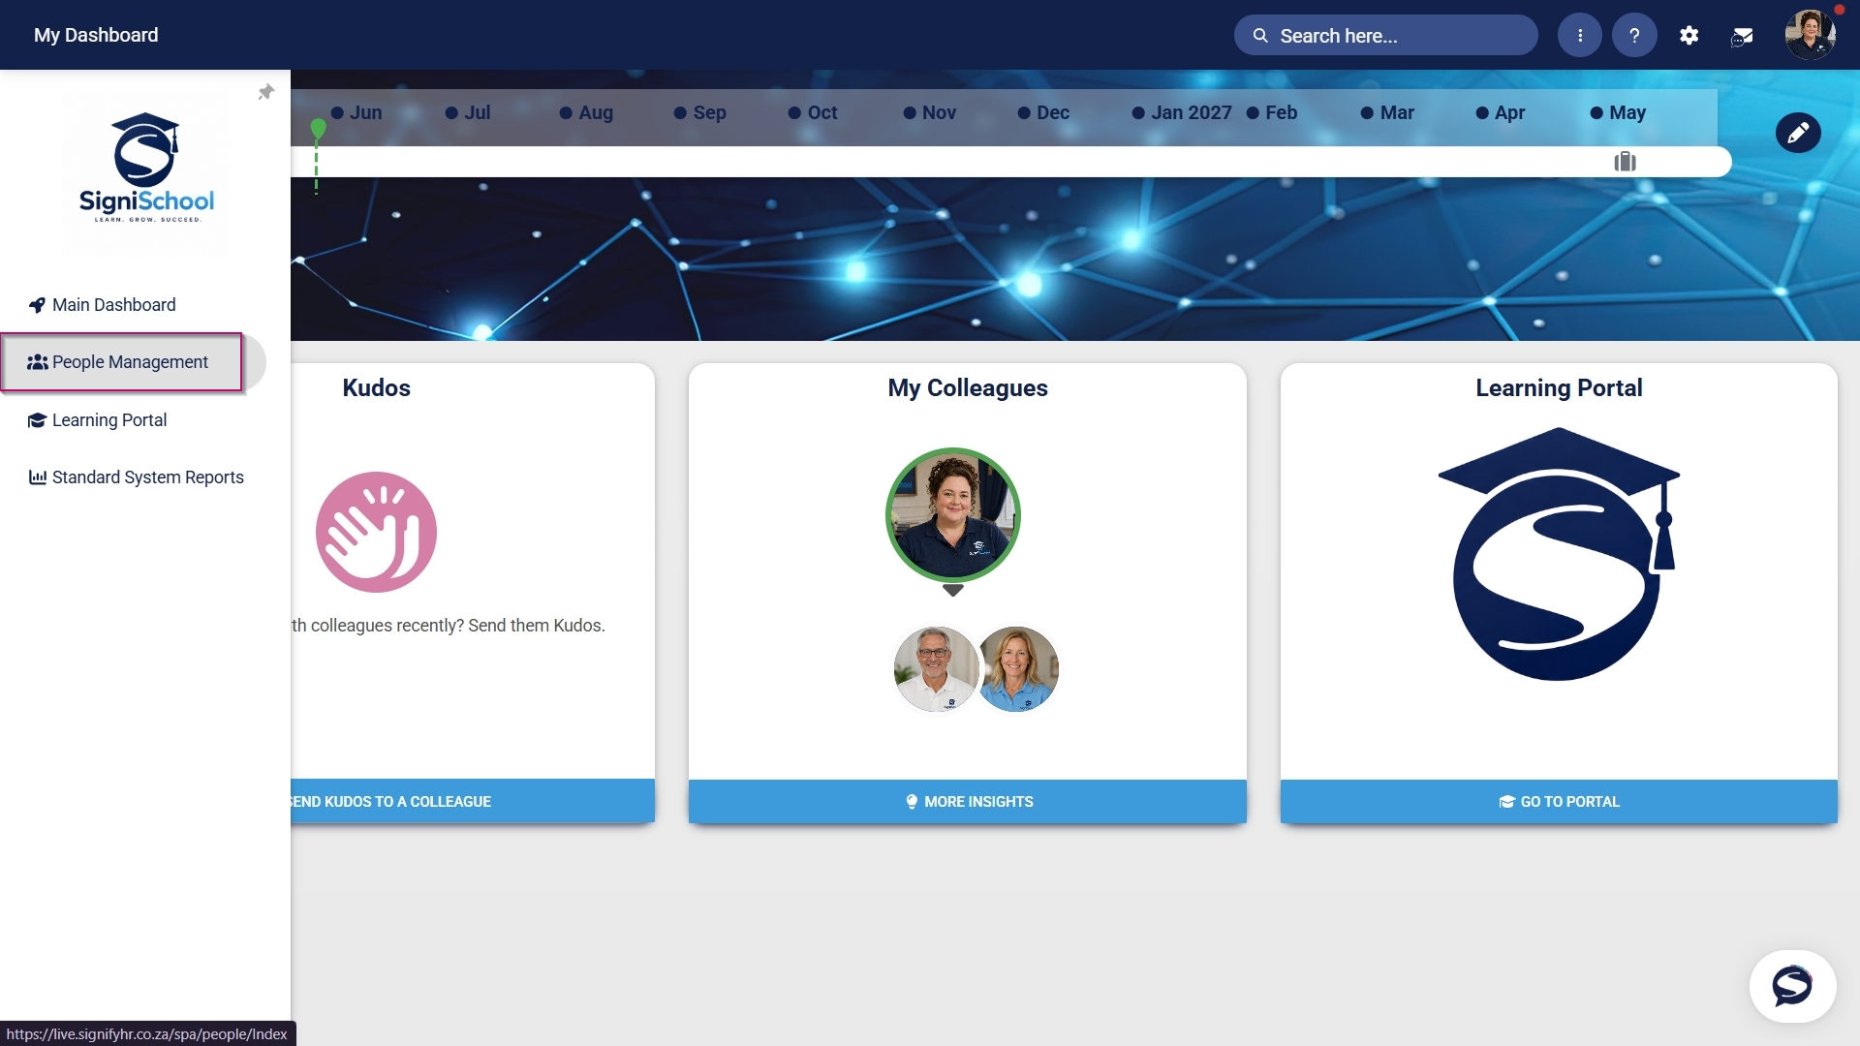Click the Learning Portal card title
The width and height of the screenshot is (1860, 1046).
tap(1559, 388)
